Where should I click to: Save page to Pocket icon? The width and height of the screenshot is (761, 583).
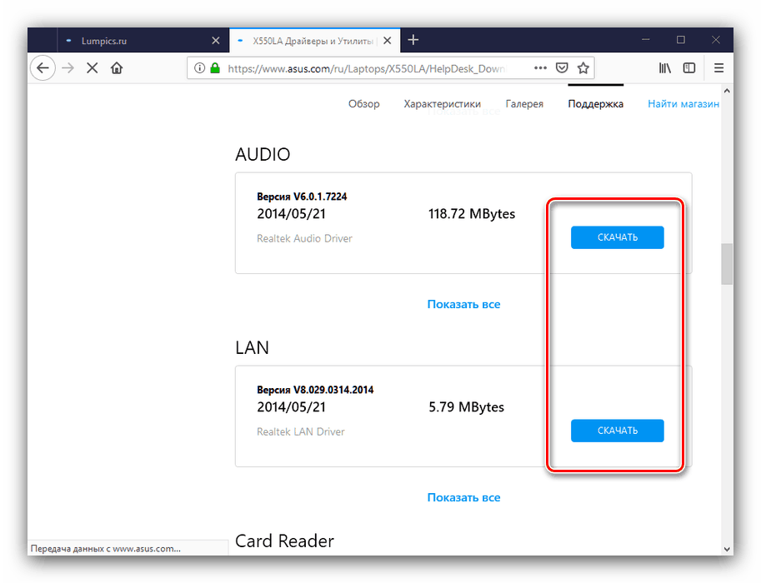pyautogui.click(x=562, y=68)
